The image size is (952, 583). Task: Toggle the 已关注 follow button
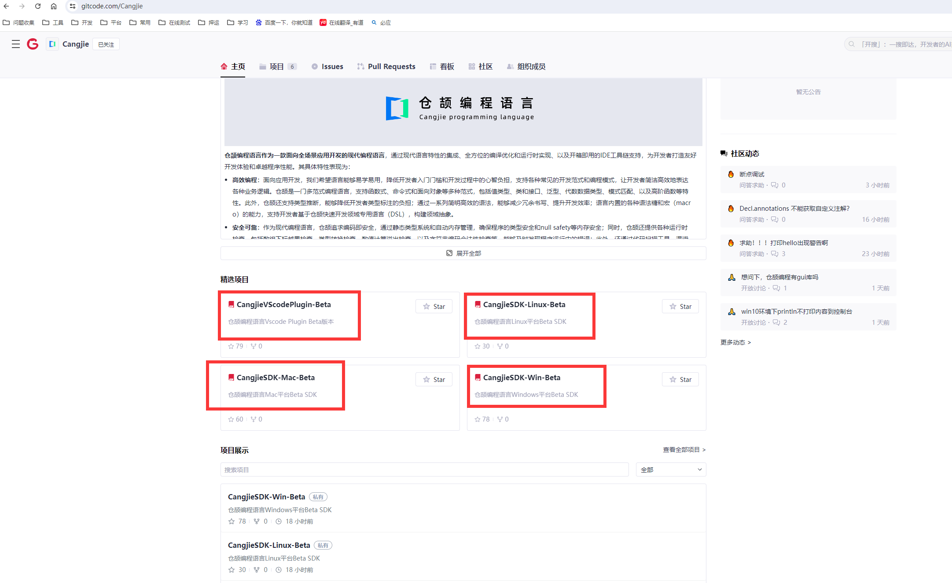click(x=106, y=44)
